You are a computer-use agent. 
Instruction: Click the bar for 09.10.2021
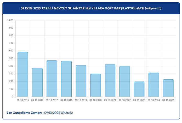pos(110,80)
